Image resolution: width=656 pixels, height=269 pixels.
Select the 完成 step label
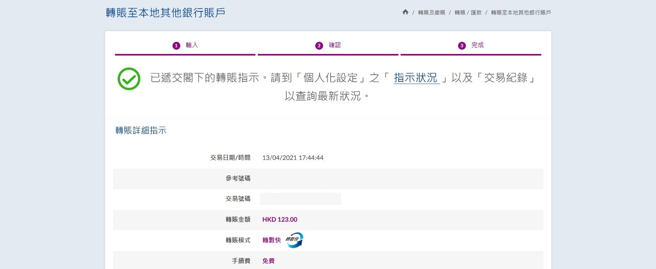click(477, 45)
